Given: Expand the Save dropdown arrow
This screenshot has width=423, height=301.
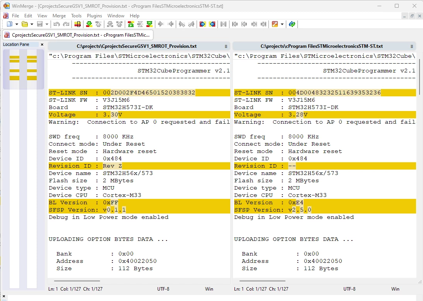Looking at the screenshot, I should coord(47,24).
